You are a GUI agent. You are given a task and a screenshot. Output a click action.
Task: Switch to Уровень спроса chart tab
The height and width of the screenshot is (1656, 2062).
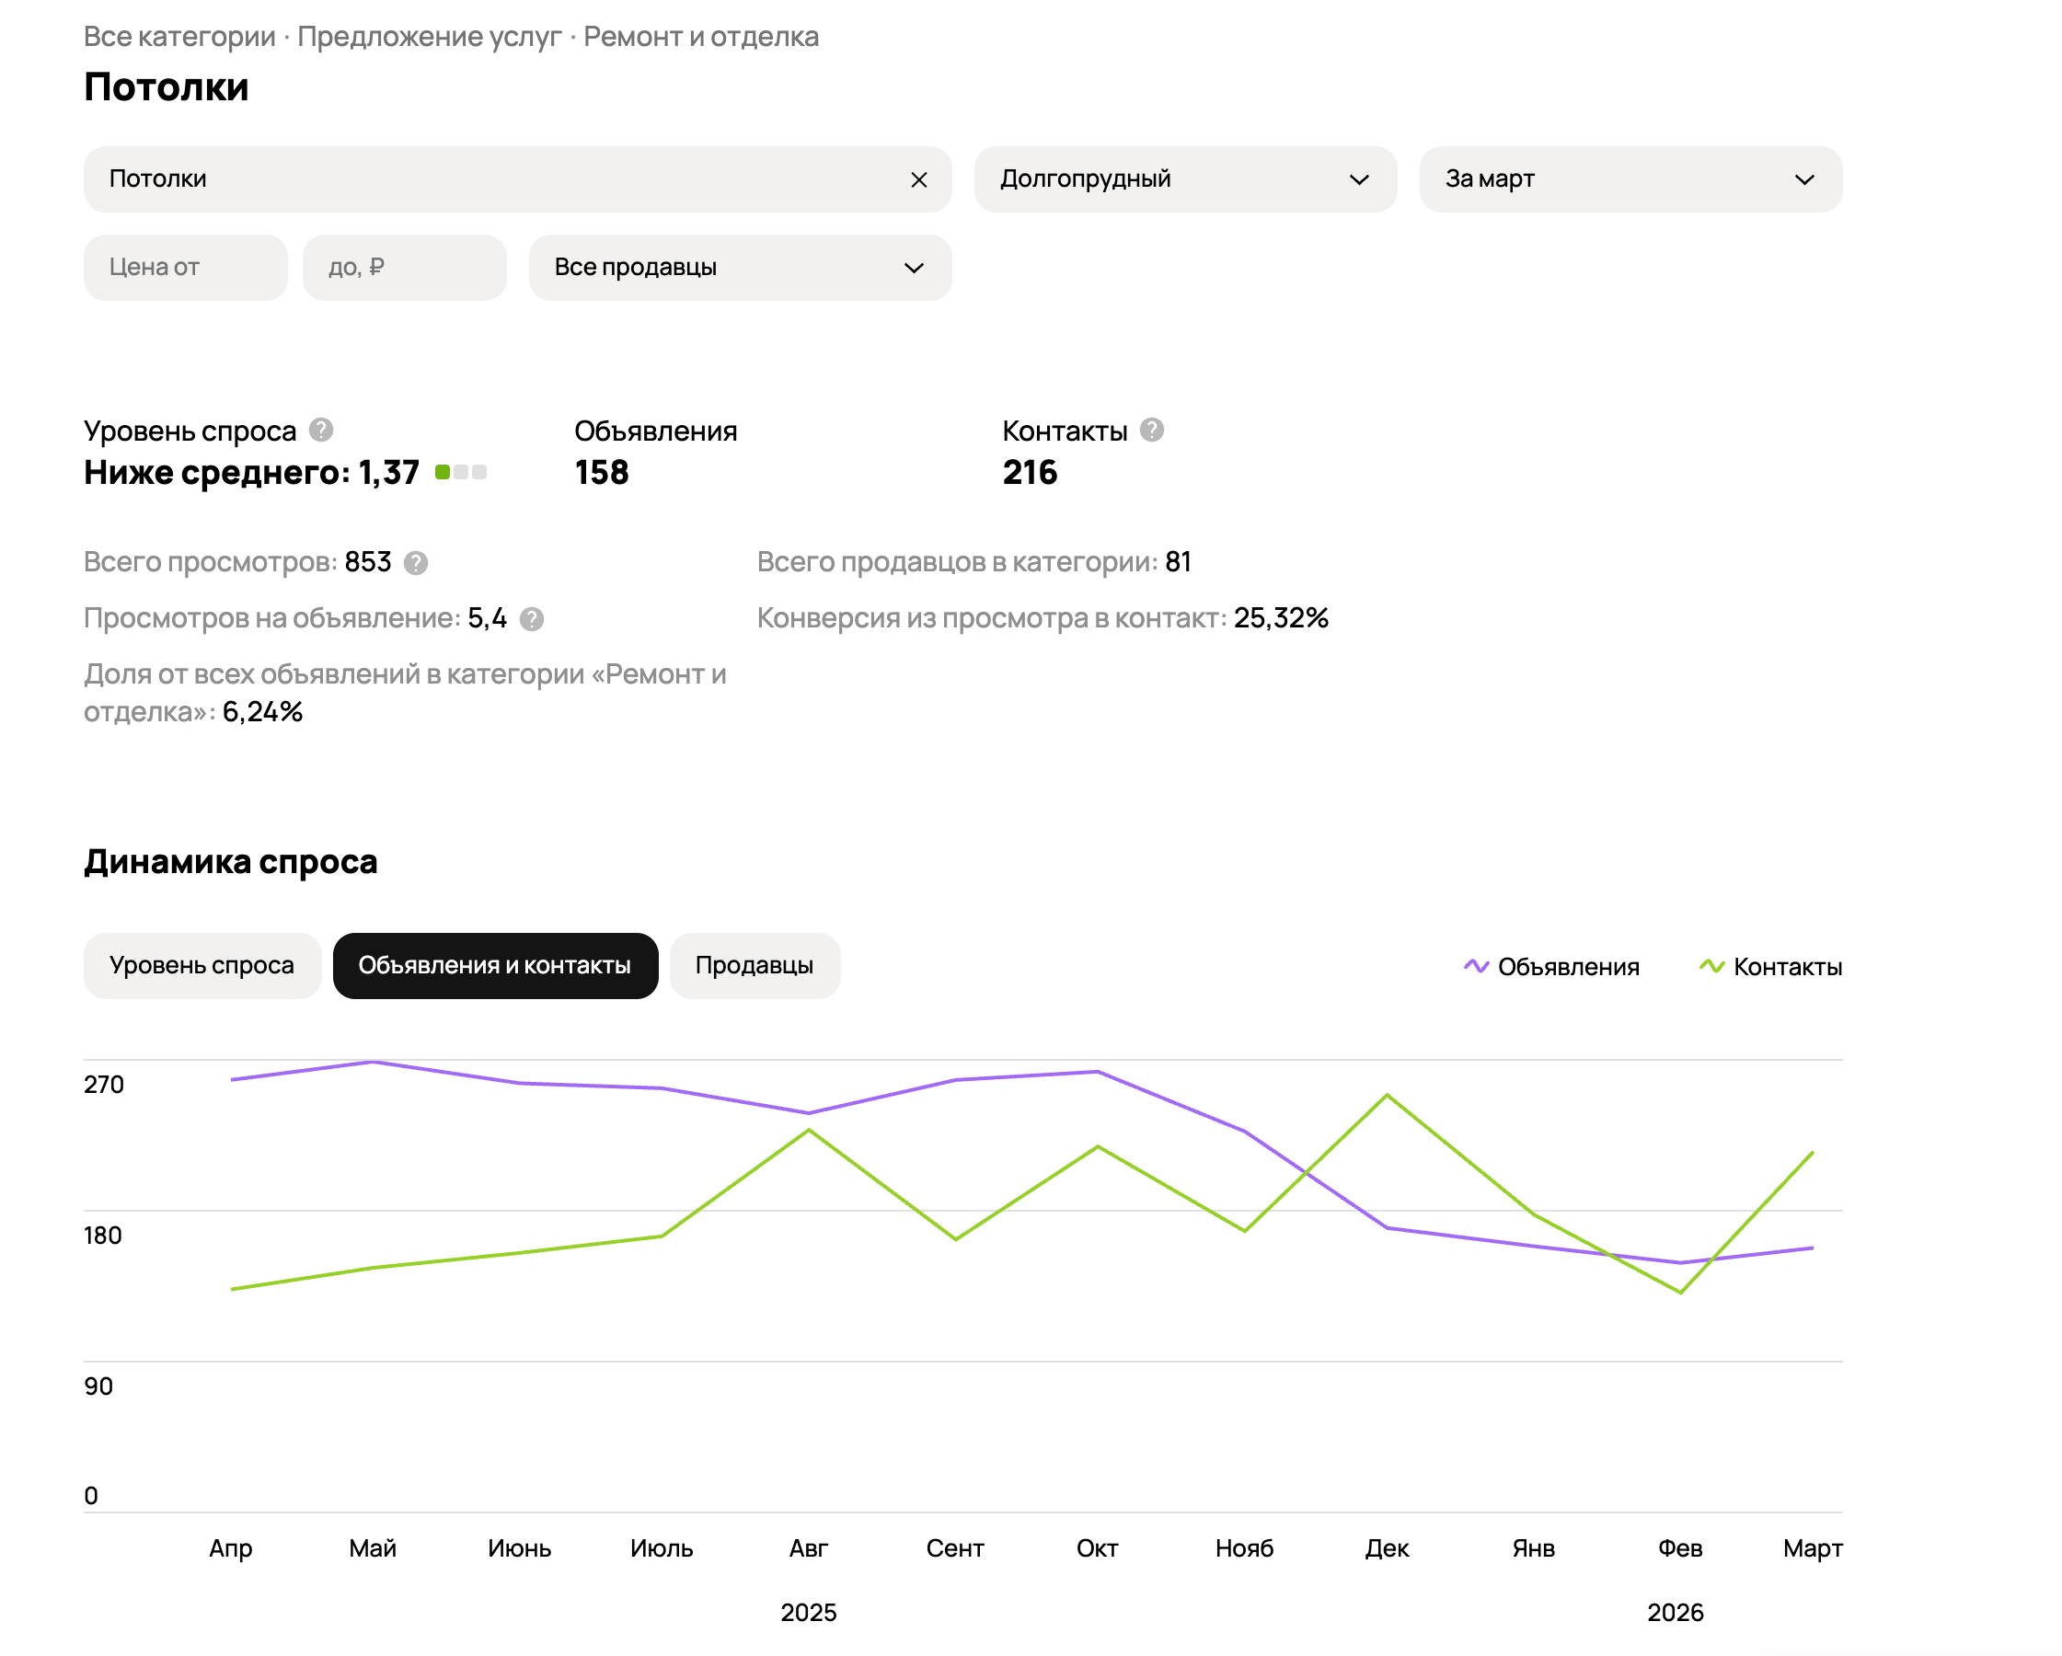(x=202, y=966)
